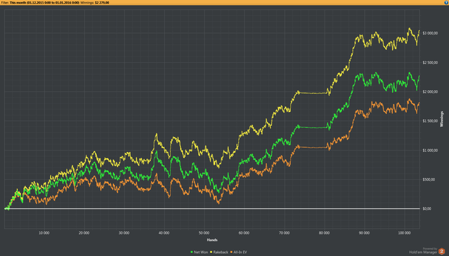449x256 pixels.
Task: Click the $3 000,00 y-axis label
Action: 430,33
